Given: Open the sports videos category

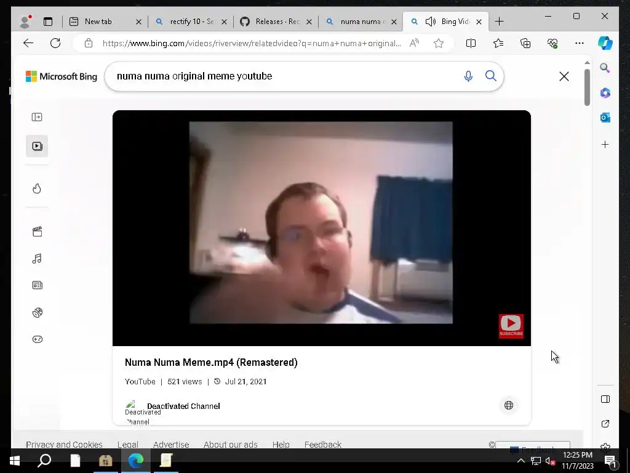Looking at the screenshot, I should pyautogui.click(x=37, y=312).
